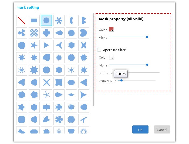Adjust the mask property Alpha slider handle
Image resolution: width=189 pixels, height=144 pixels.
(147, 37)
